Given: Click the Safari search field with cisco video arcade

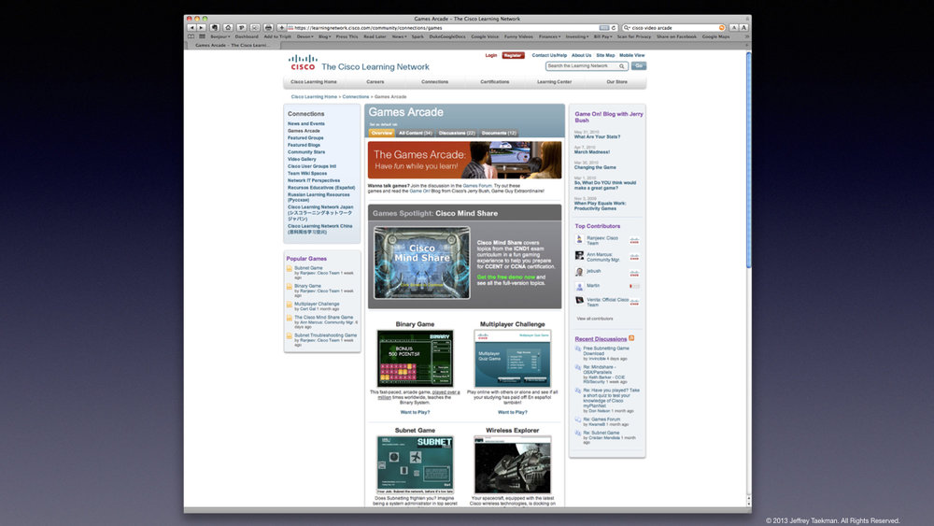Looking at the screenshot, I should pyautogui.click(x=673, y=27).
